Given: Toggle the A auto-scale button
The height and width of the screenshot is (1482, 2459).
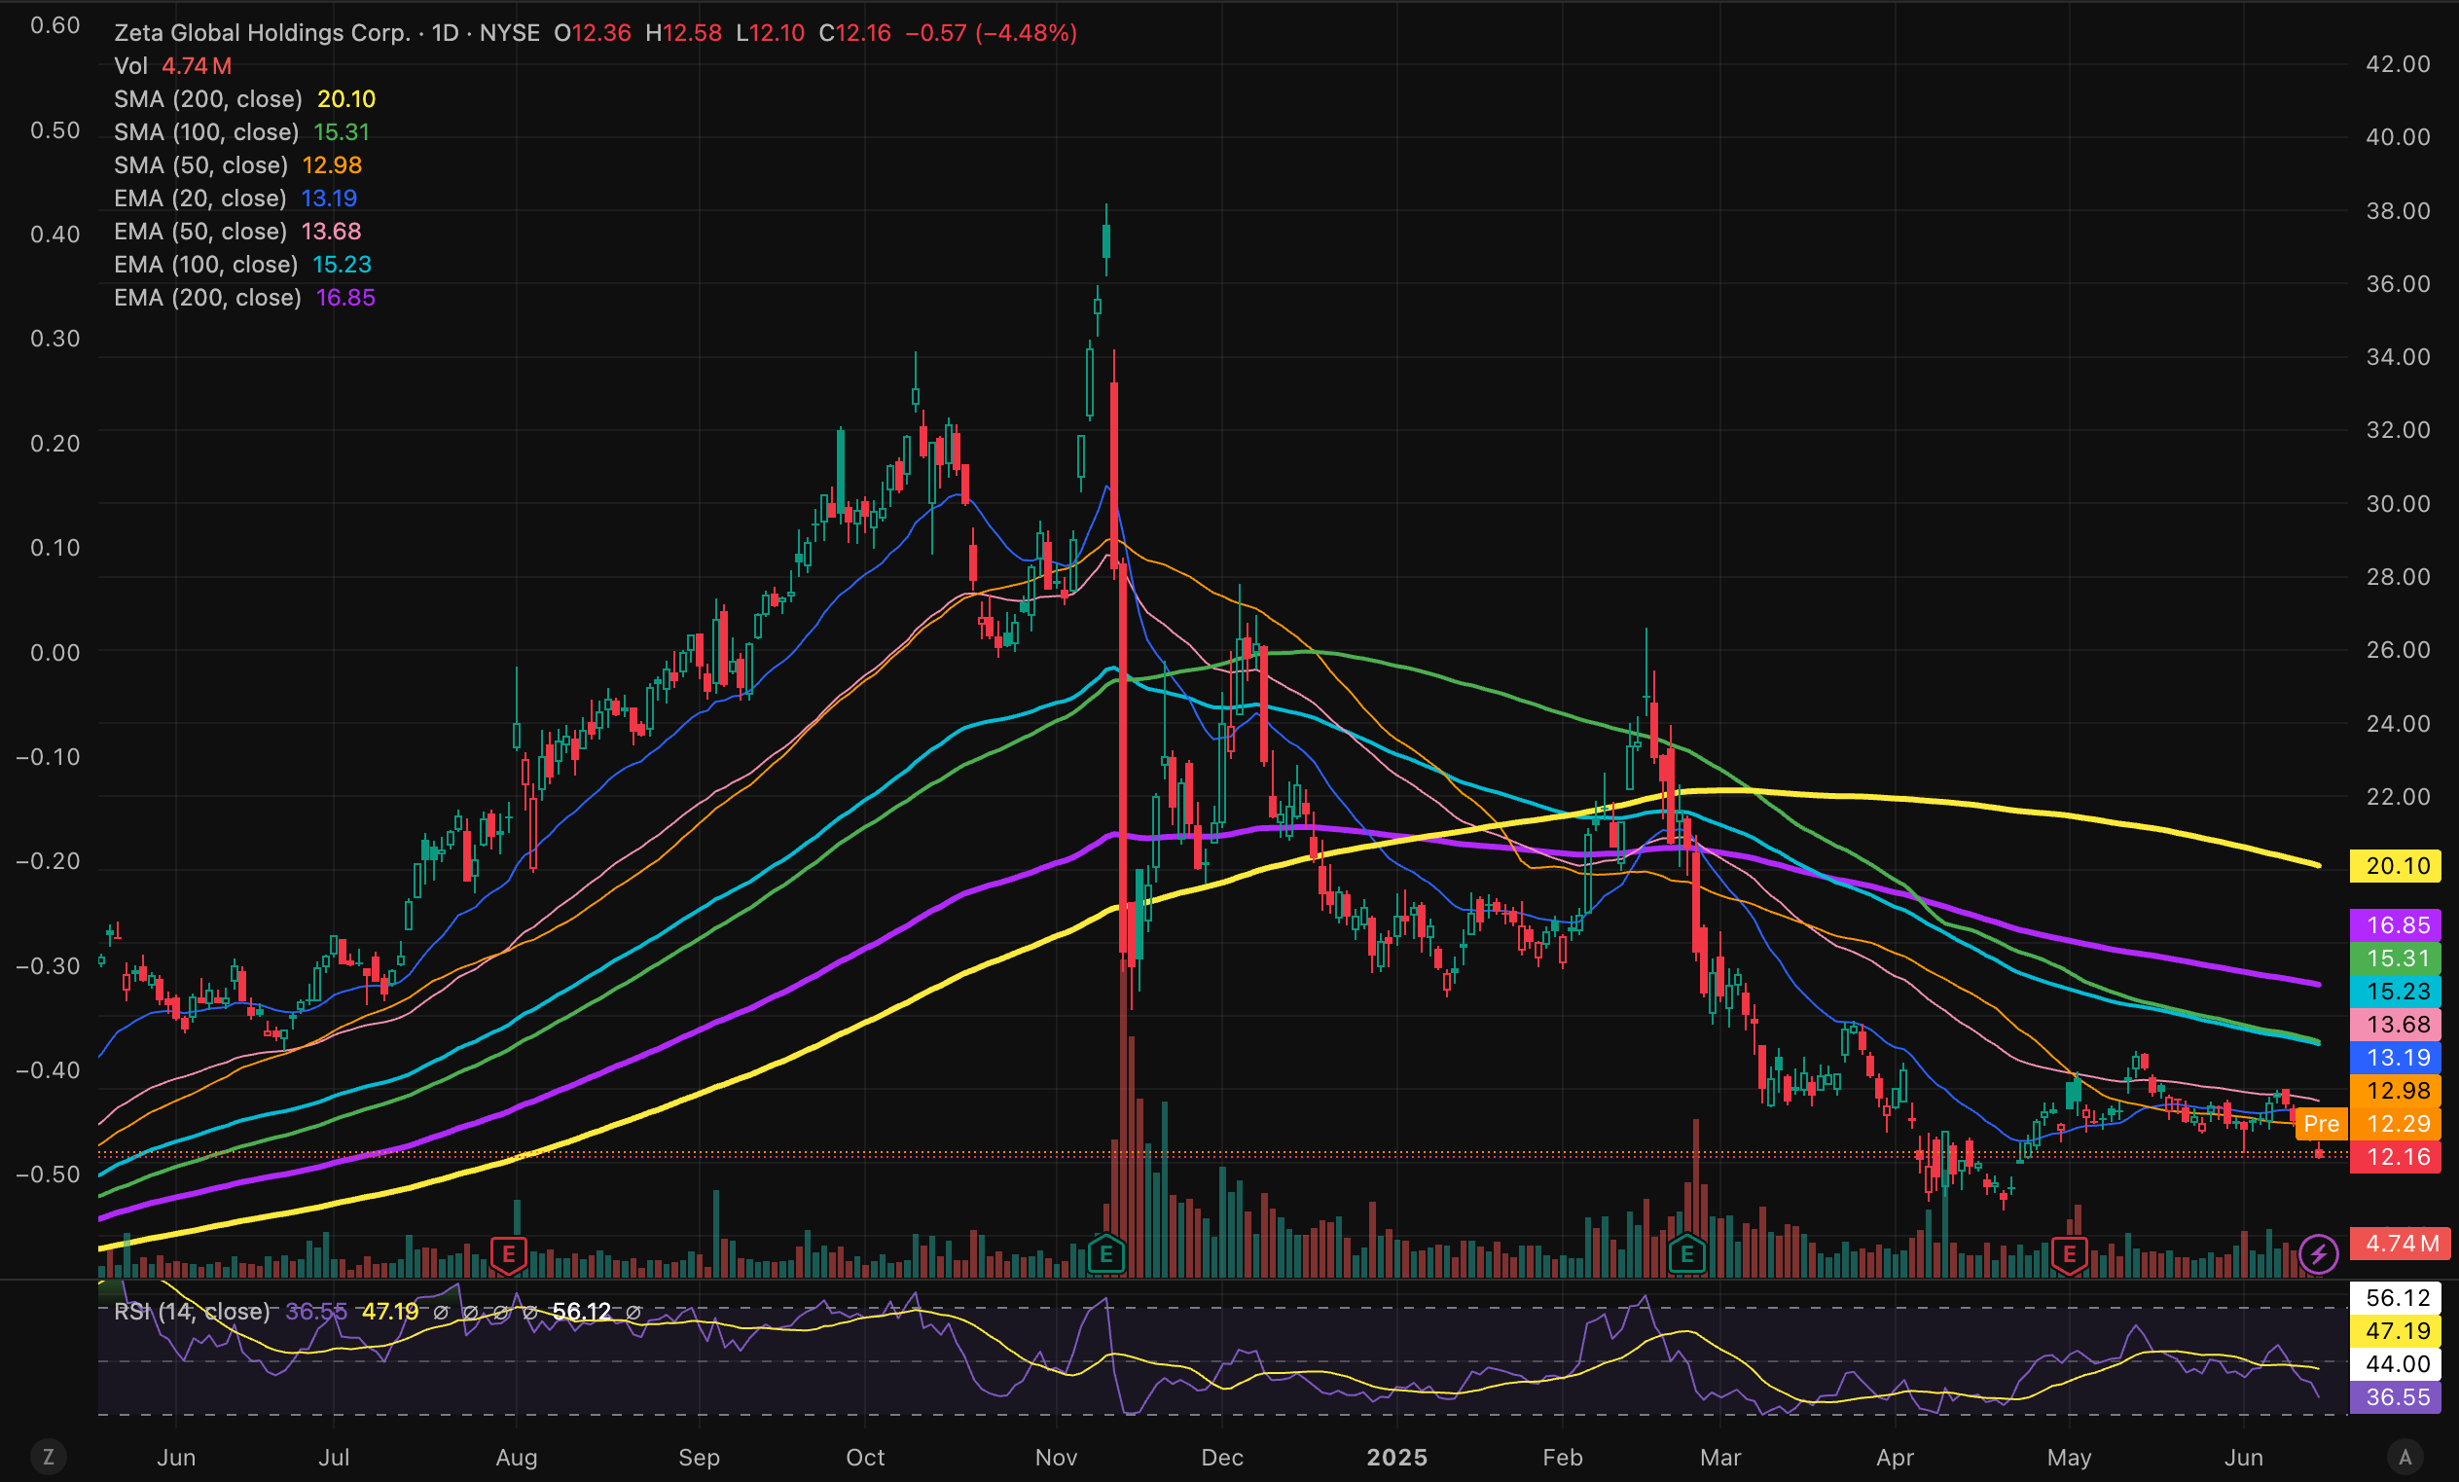Looking at the screenshot, I should click(x=2405, y=1457).
